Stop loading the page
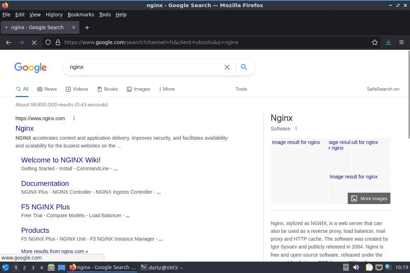The width and height of the screenshot is (410, 273). (34, 42)
